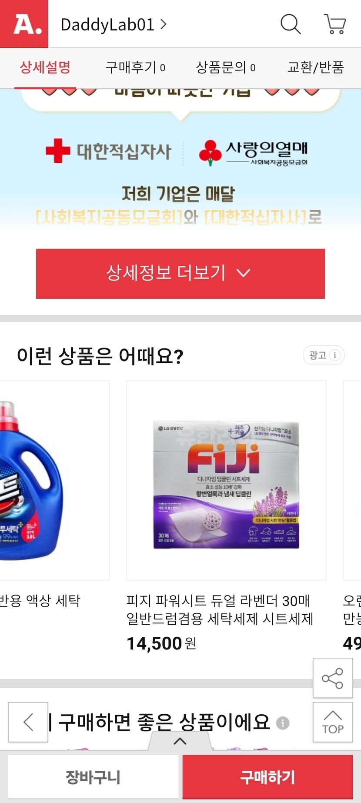Tap the red 구매하기 button
The width and height of the screenshot is (361, 803).
click(x=267, y=777)
